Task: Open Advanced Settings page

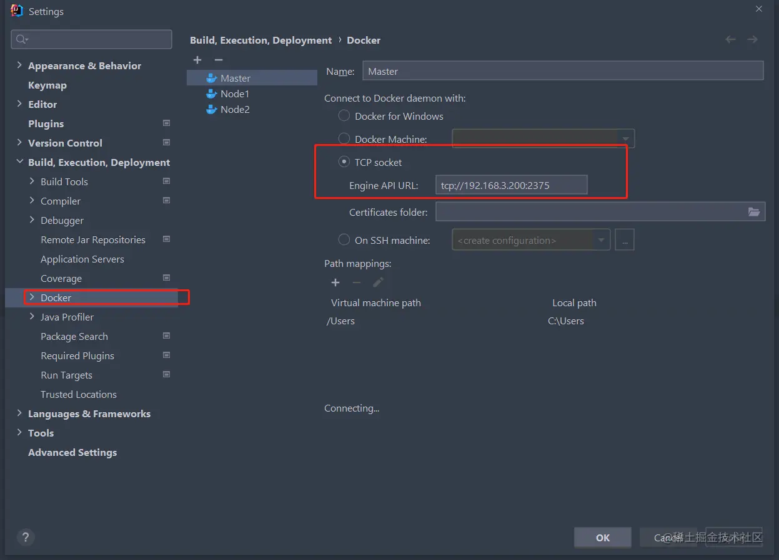Action: point(72,452)
